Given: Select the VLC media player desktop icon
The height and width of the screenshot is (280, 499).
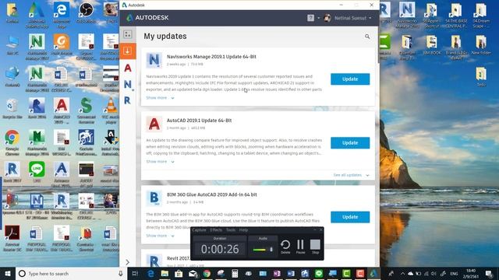Looking at the screenshot, I should pos(111,110).
